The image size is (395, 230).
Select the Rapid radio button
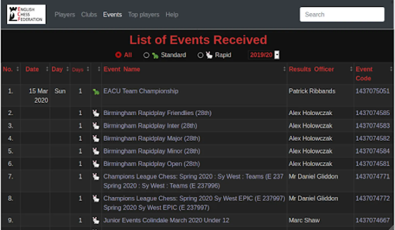click(x=201, y=55)
